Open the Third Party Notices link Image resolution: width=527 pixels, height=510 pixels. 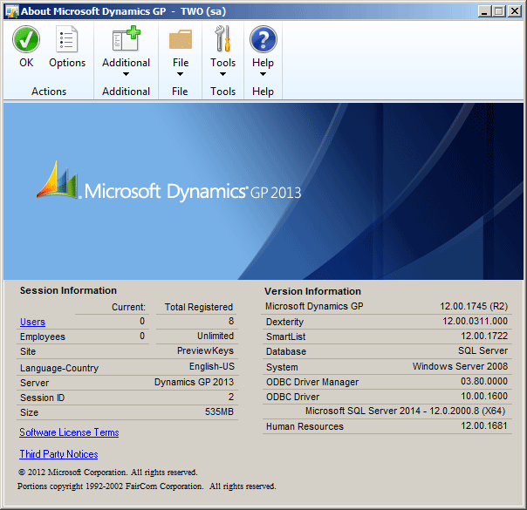pyautogui.click(x=58, y=454)
